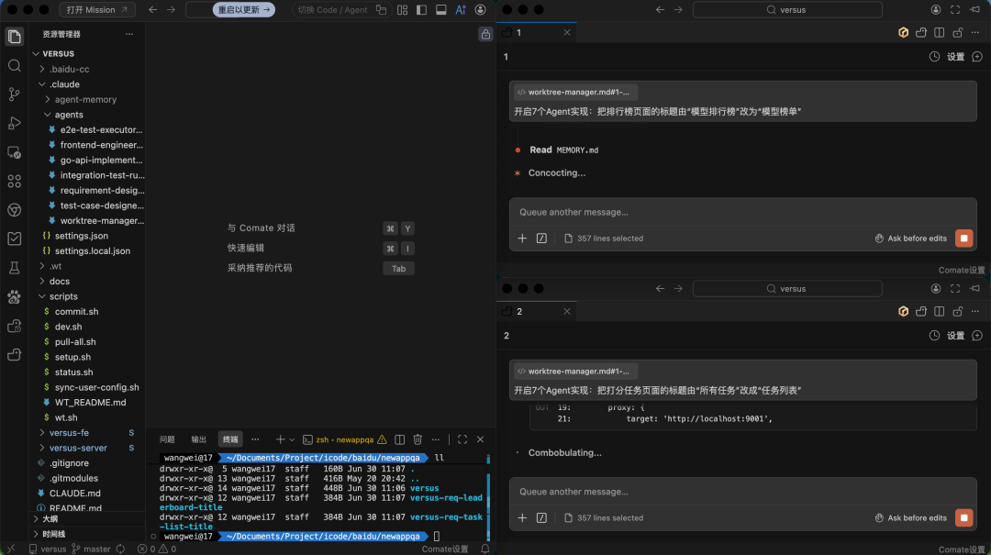The height and width of the screenshot is (555, 991).
Task: Open the Run and Debug view icon
Action: [x=14, y=123]
